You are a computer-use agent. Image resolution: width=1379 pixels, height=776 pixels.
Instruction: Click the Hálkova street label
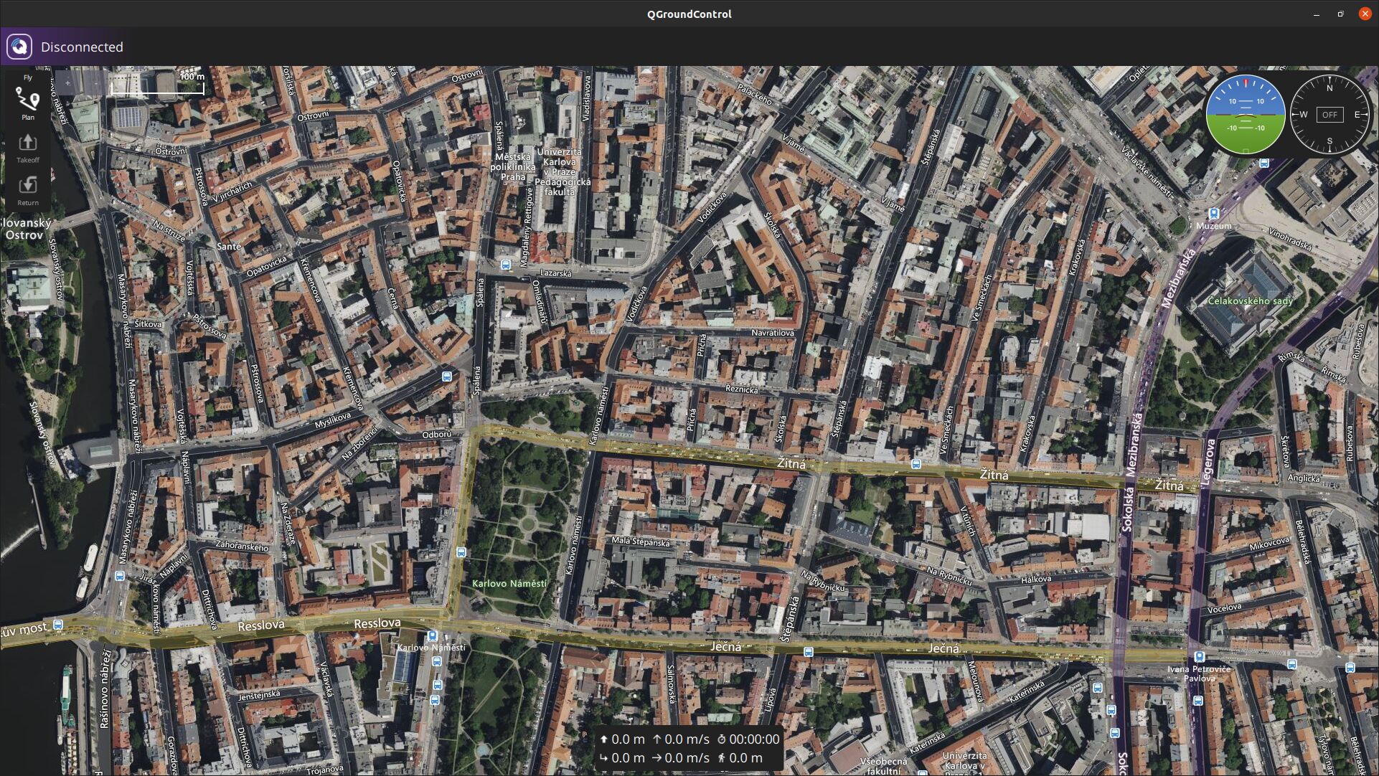click(1036, 579)
